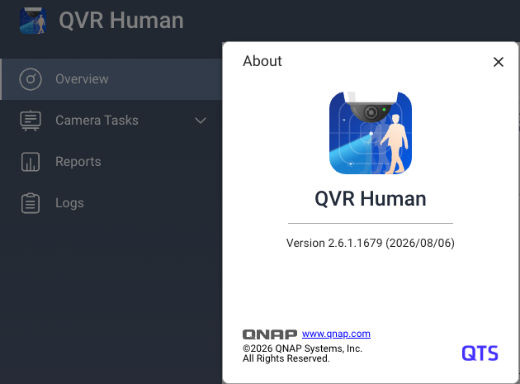Open the Reports menu item
The width and height of the screenshot is (520, 384).
111,162
